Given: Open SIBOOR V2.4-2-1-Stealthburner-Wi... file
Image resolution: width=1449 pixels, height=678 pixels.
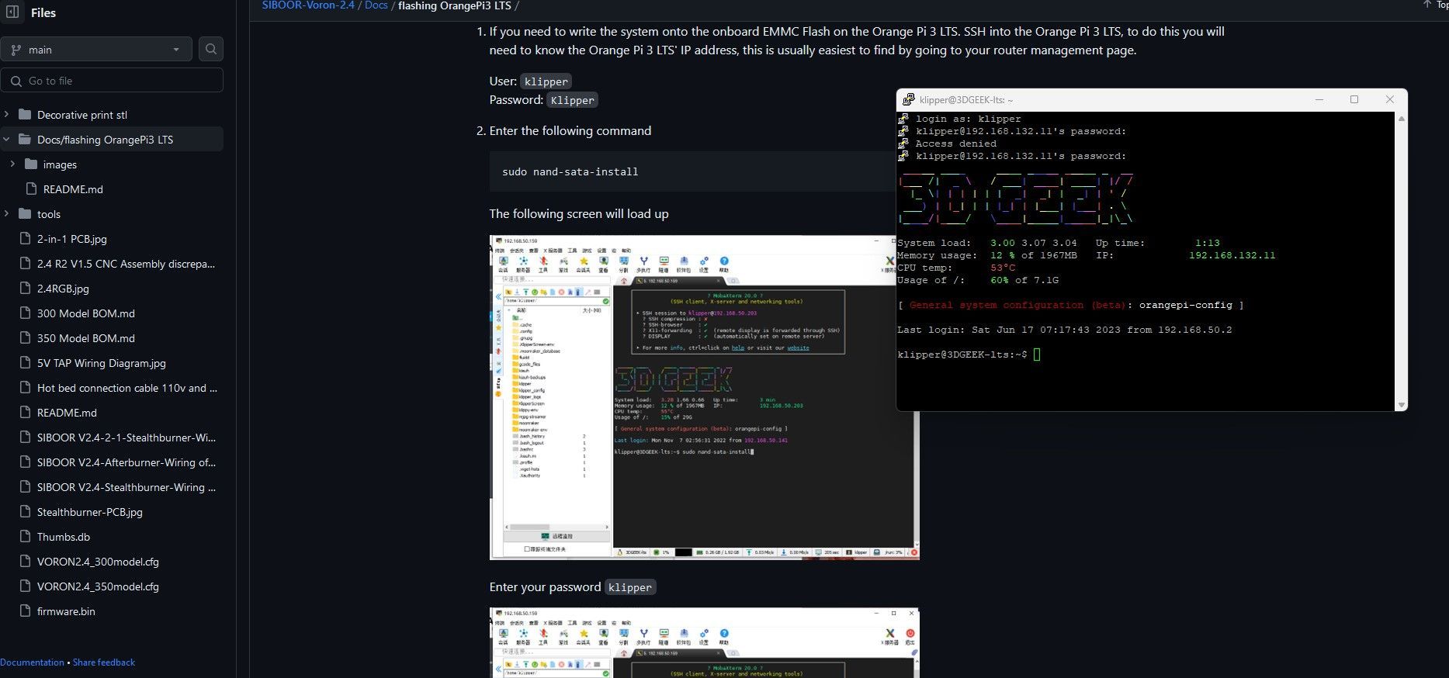Looking at the screenshot, I should [x=127, y=438].
